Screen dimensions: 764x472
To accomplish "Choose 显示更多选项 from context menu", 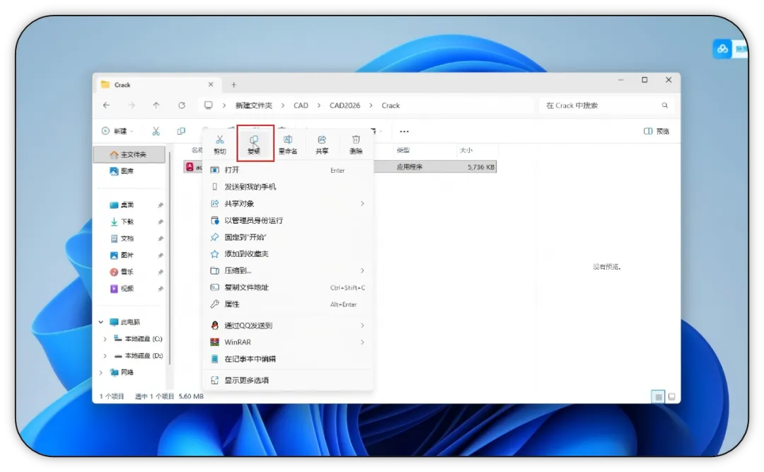I will [x=288, y=380].
